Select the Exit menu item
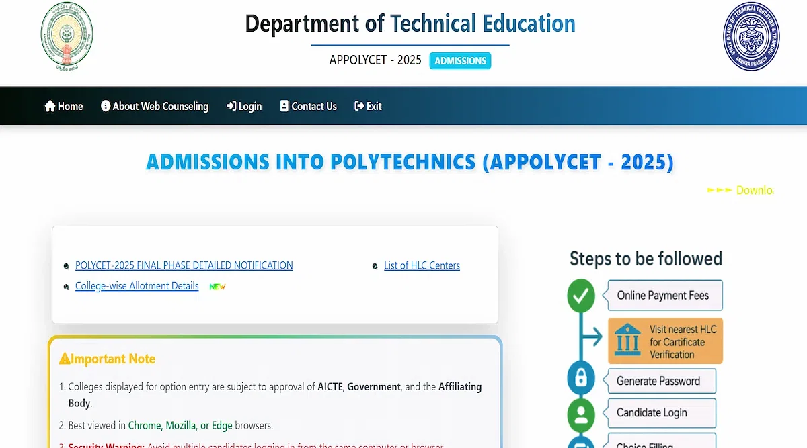 (368, 106)
